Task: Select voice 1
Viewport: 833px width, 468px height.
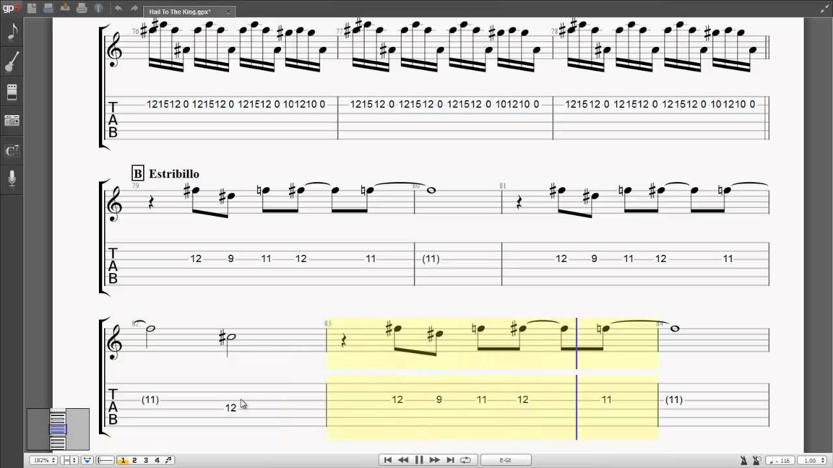Action: point(123,460)
